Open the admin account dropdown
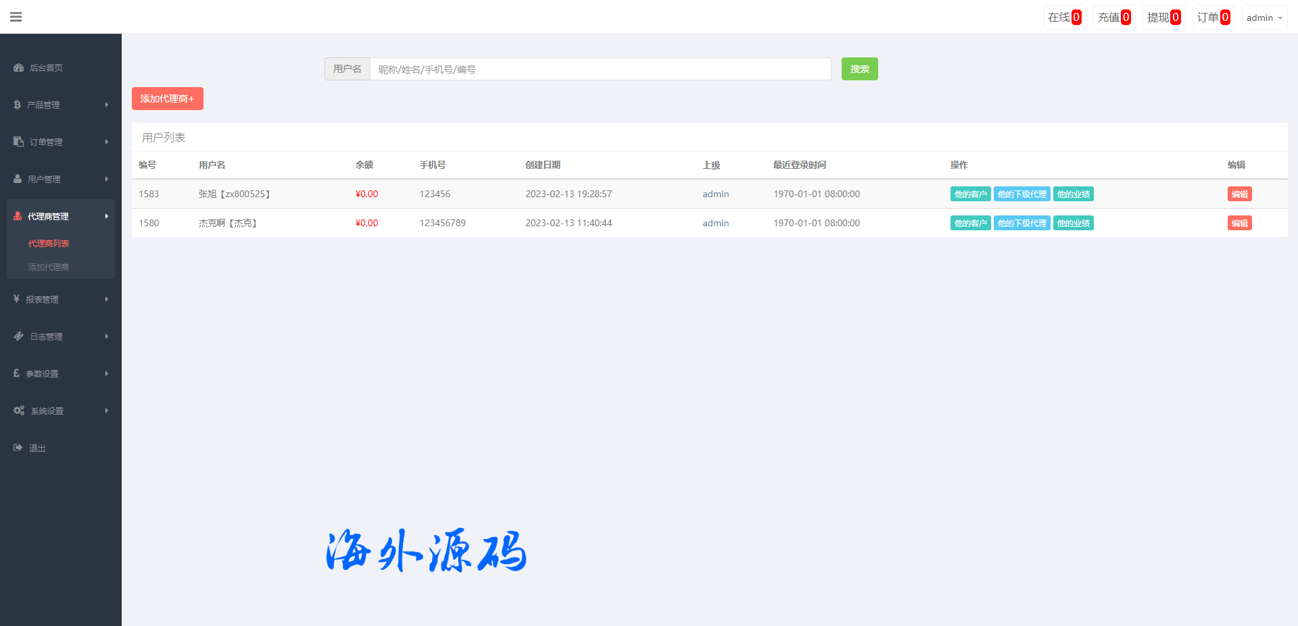Viewport: 1298px width, 626px height. [x=1264, y=18]
